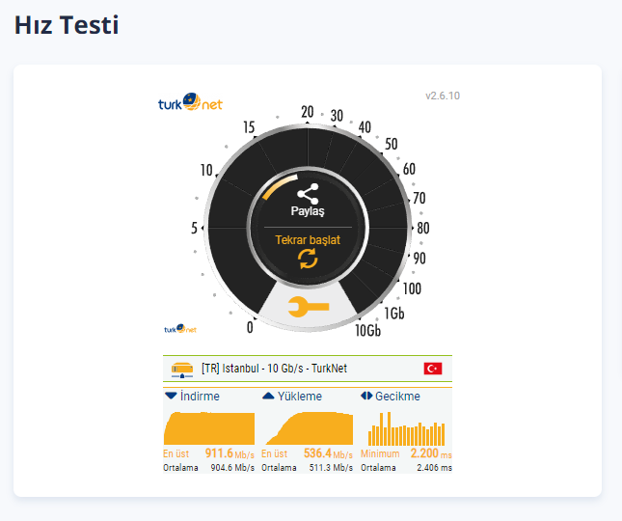Select the [TR] Istanbul - 10 Gb/s - TurkNet server
The height and width of the screenshot is (521, 622).
coord(308,369)
